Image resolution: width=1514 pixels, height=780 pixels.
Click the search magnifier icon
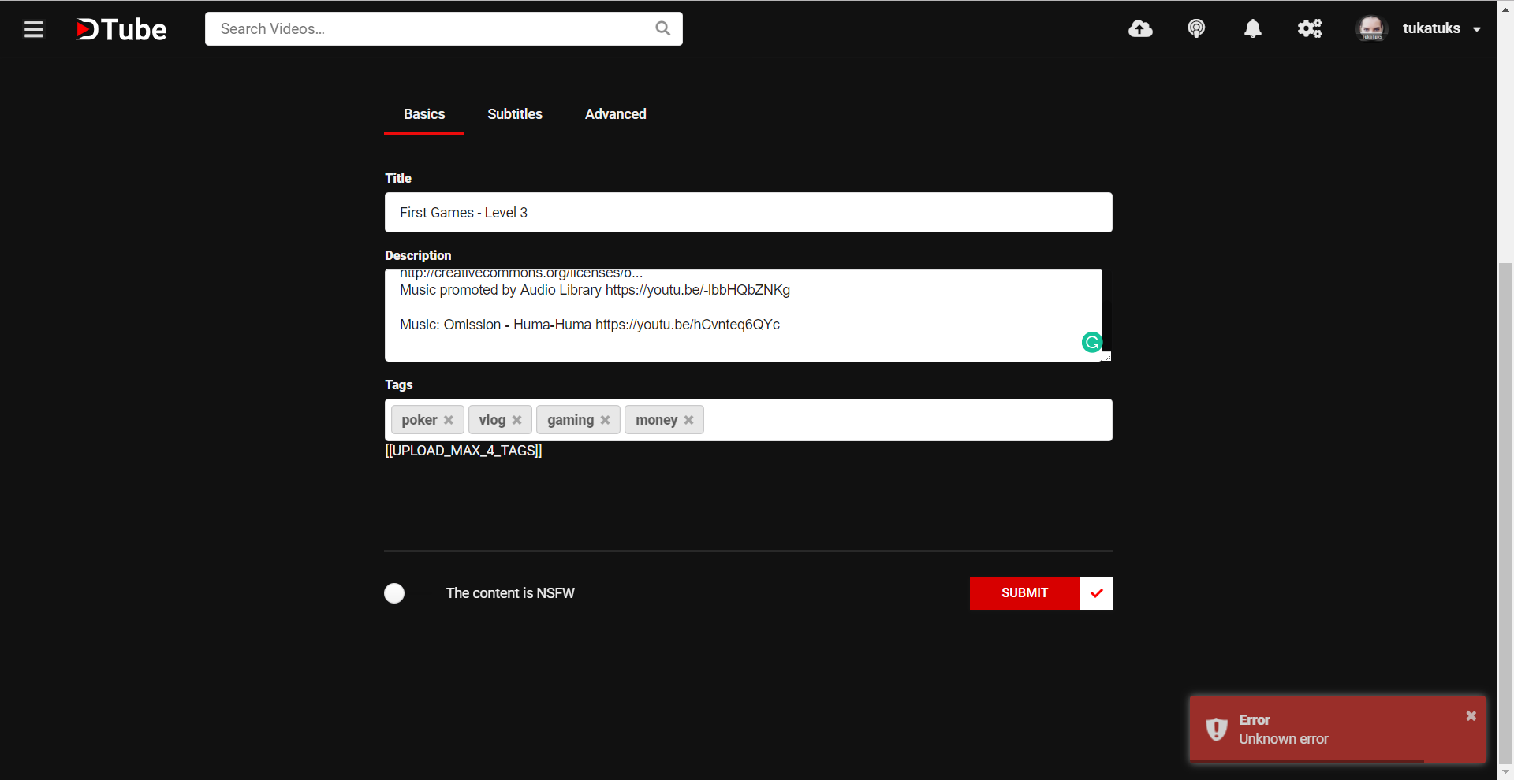coord(663,28)
